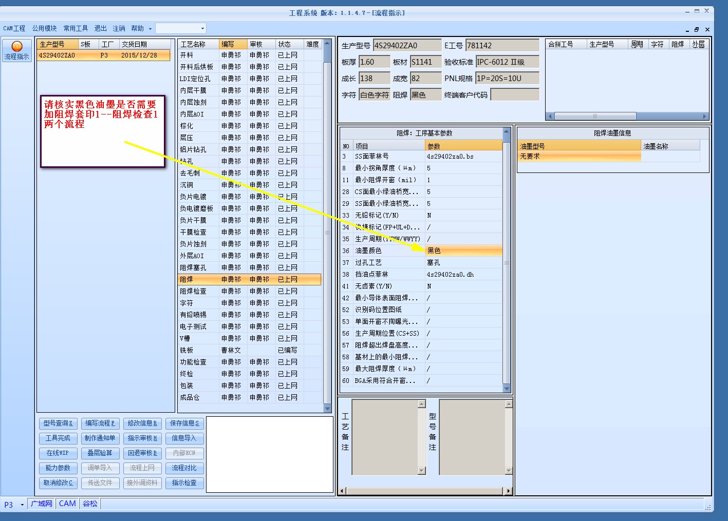
Task: Click the left arrow of the bottom horizontal scrollbar under 工艺备注
Action: [x=342, y=491]
